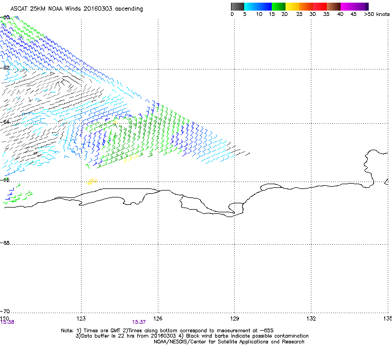This screenshot has height=345, width=392.
Task: Click the cyan-to-blue 5-15 knots color bar segment
Action: [258, 6]
